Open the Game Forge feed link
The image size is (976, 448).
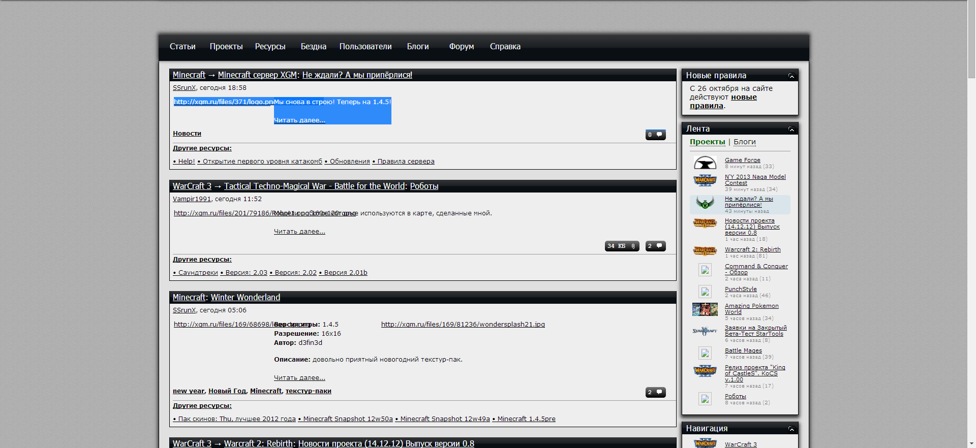pyautogui.click(x=743, y=160)
